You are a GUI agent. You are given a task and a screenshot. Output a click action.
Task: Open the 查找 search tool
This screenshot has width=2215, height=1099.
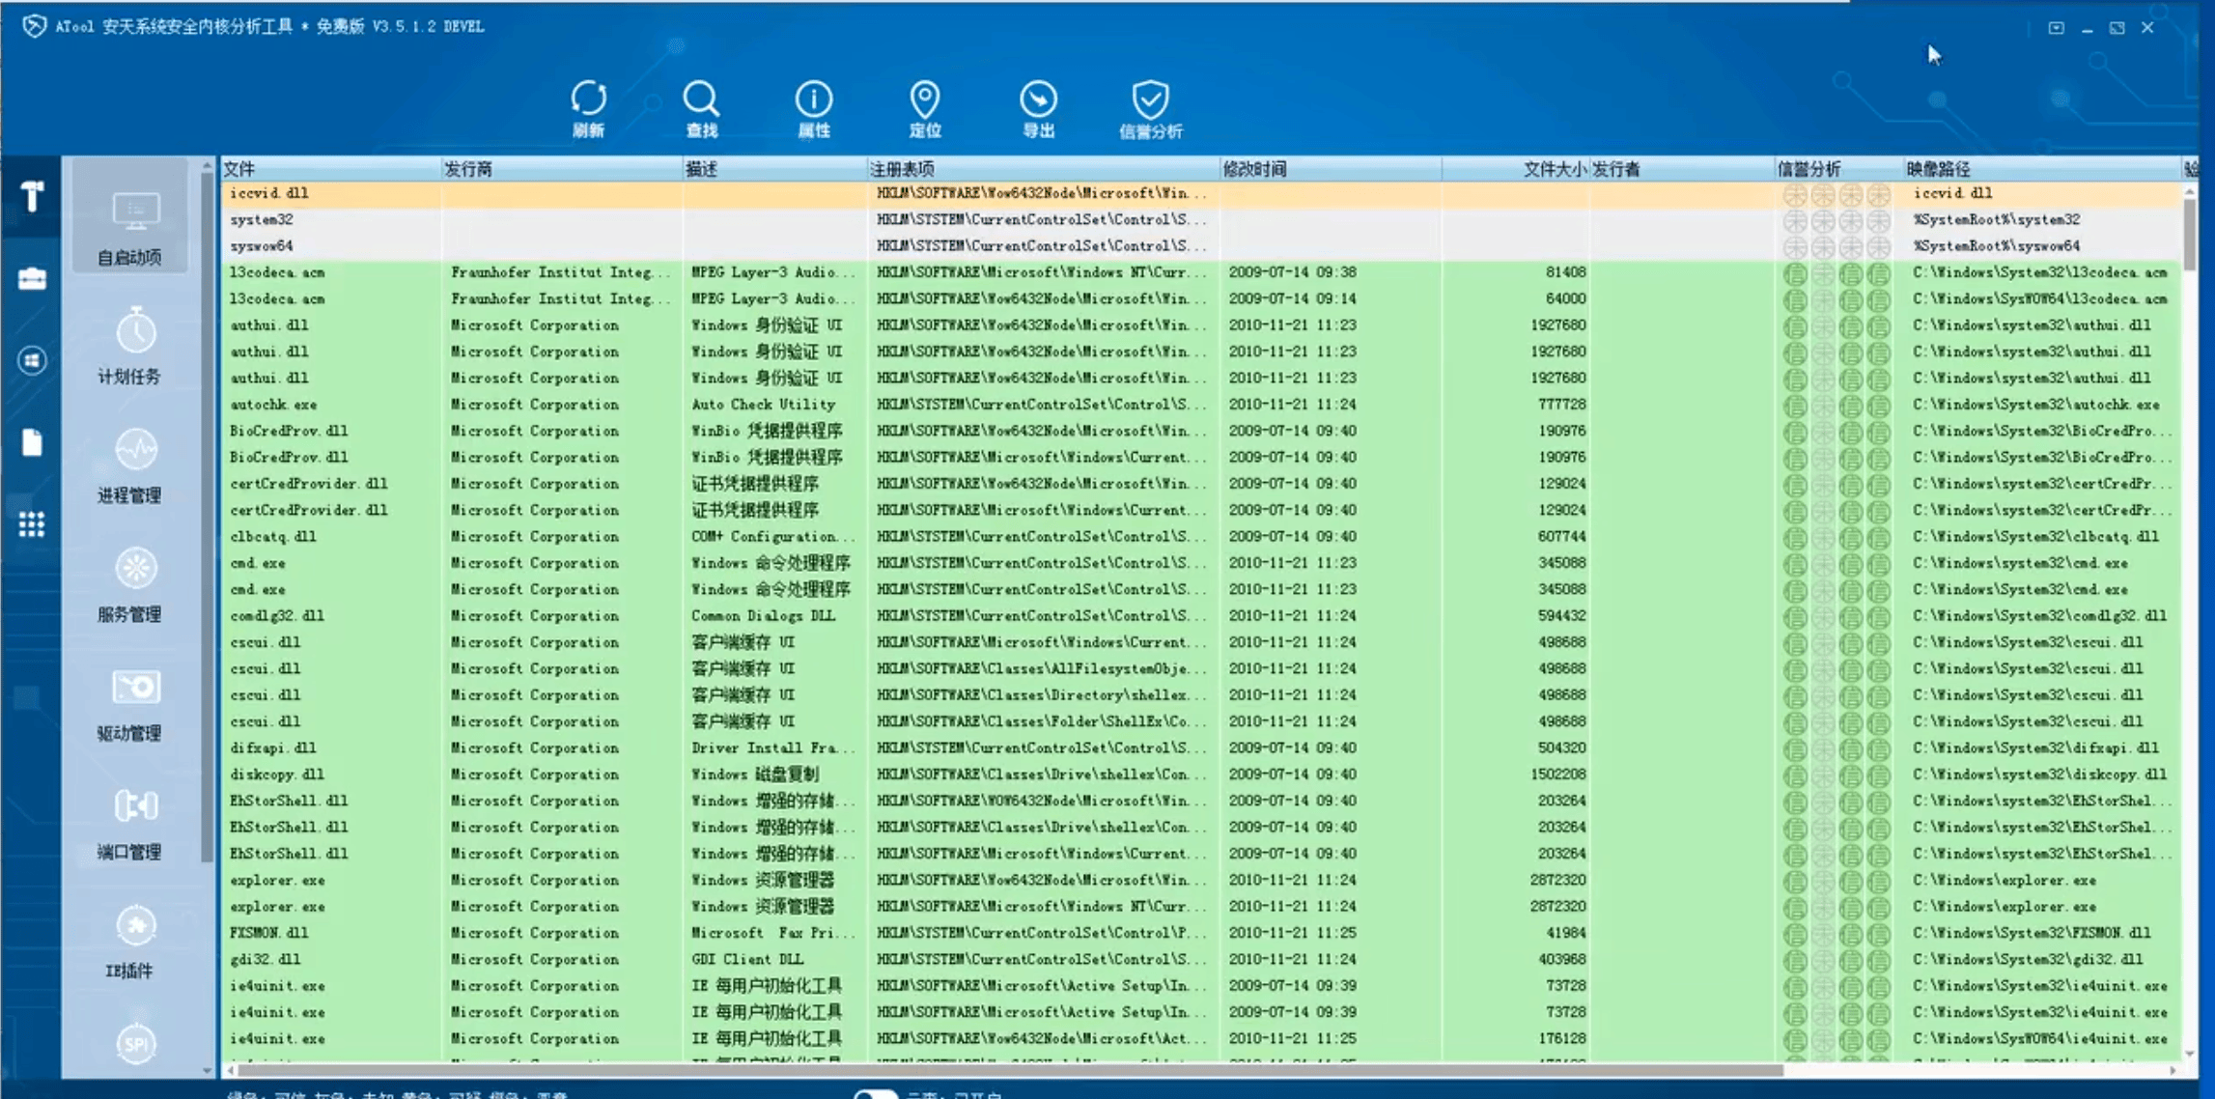(701, 108)
